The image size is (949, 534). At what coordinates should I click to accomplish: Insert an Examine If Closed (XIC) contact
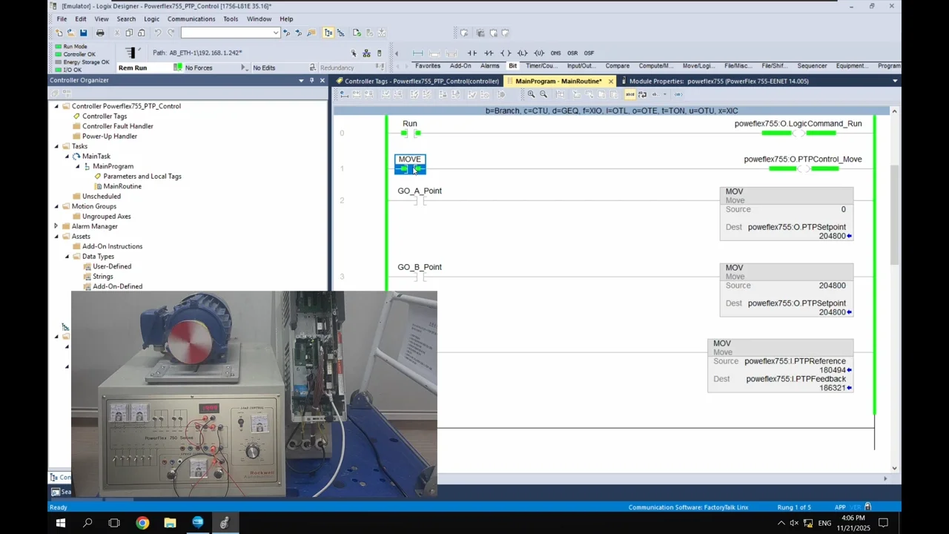(x=472, y=53)
